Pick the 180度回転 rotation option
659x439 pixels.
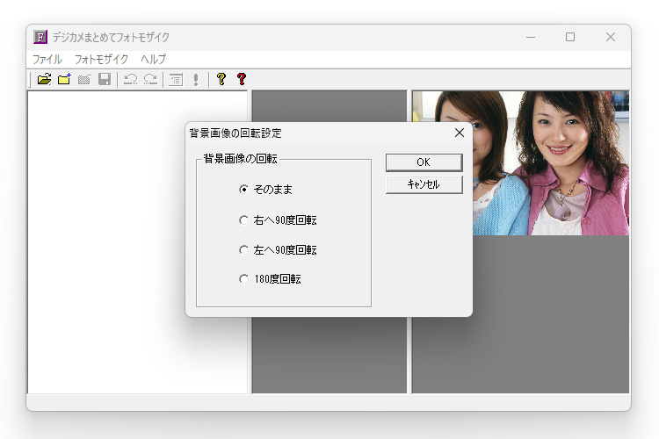click(244, 279)
